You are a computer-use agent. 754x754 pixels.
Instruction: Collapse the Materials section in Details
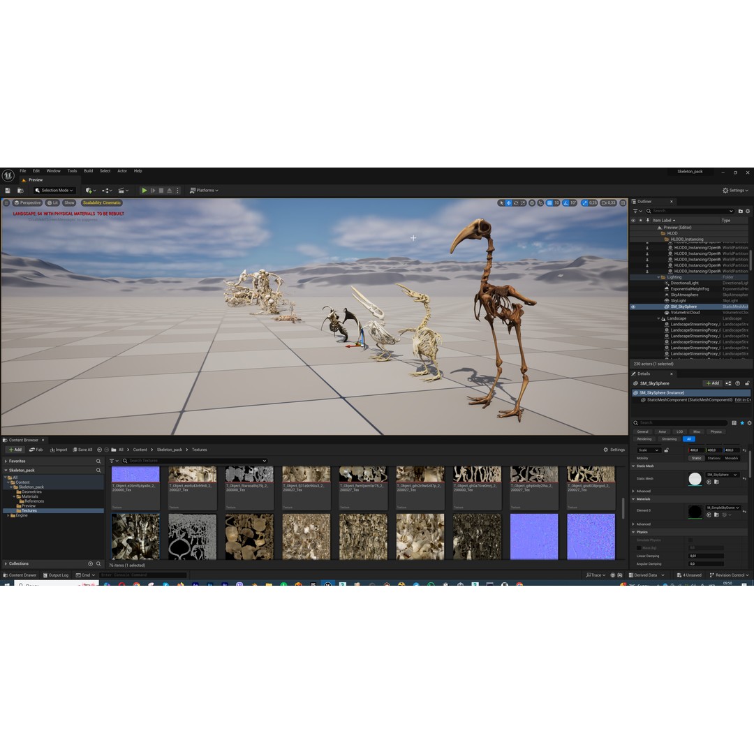click(x=633, y=499)
